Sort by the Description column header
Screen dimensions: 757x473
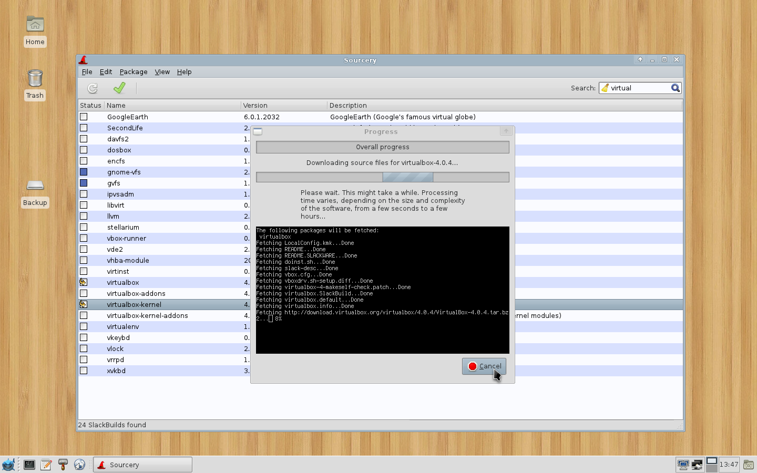click(505, 105)
